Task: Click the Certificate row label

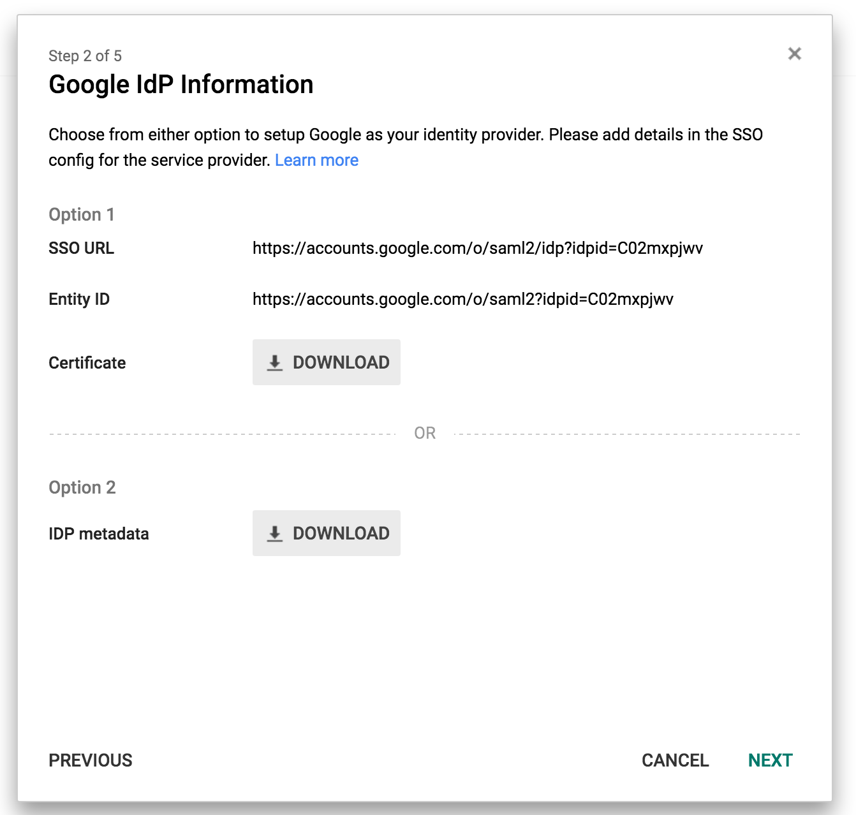Action: (x=87, y=363)
